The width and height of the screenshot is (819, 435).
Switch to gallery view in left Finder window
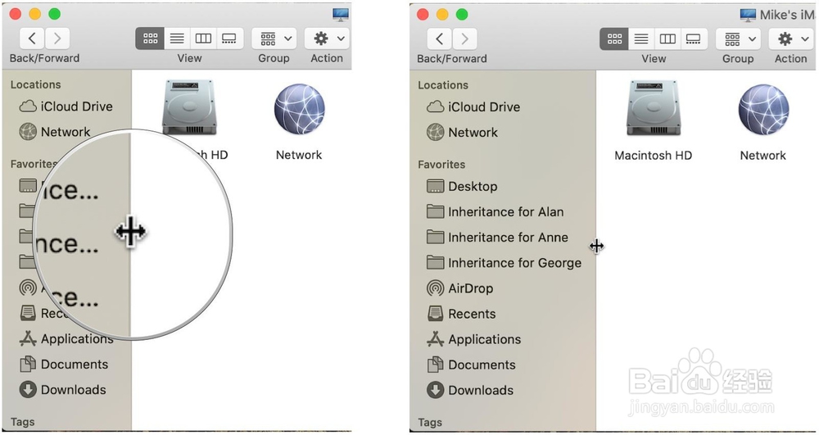229,39
